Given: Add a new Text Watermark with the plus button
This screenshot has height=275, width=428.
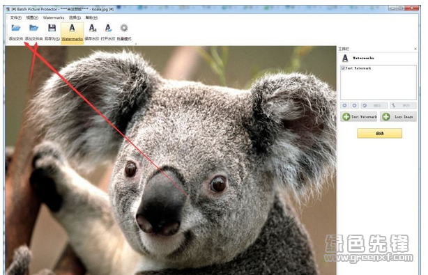Looking at the screenshot, I should pyautogui.click(x=360, y=117).
